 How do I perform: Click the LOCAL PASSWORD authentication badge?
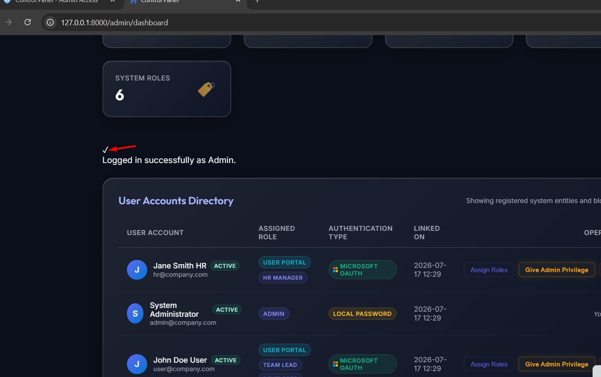[362, 314]
